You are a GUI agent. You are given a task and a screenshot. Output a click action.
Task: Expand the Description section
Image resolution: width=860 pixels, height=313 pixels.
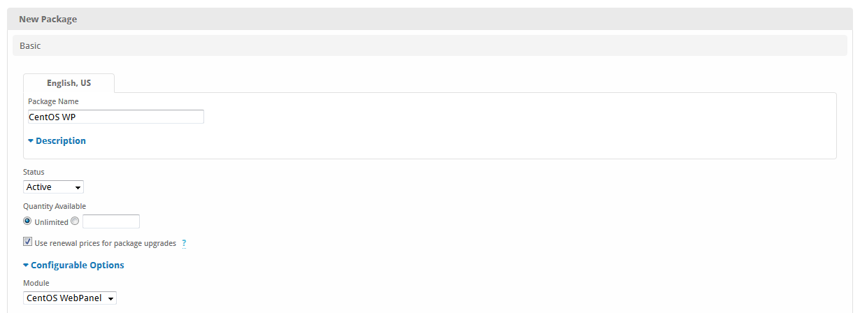tap(60, 141)
